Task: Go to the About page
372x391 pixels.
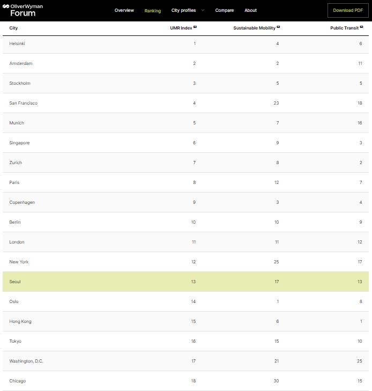Action: pos(250,10)
